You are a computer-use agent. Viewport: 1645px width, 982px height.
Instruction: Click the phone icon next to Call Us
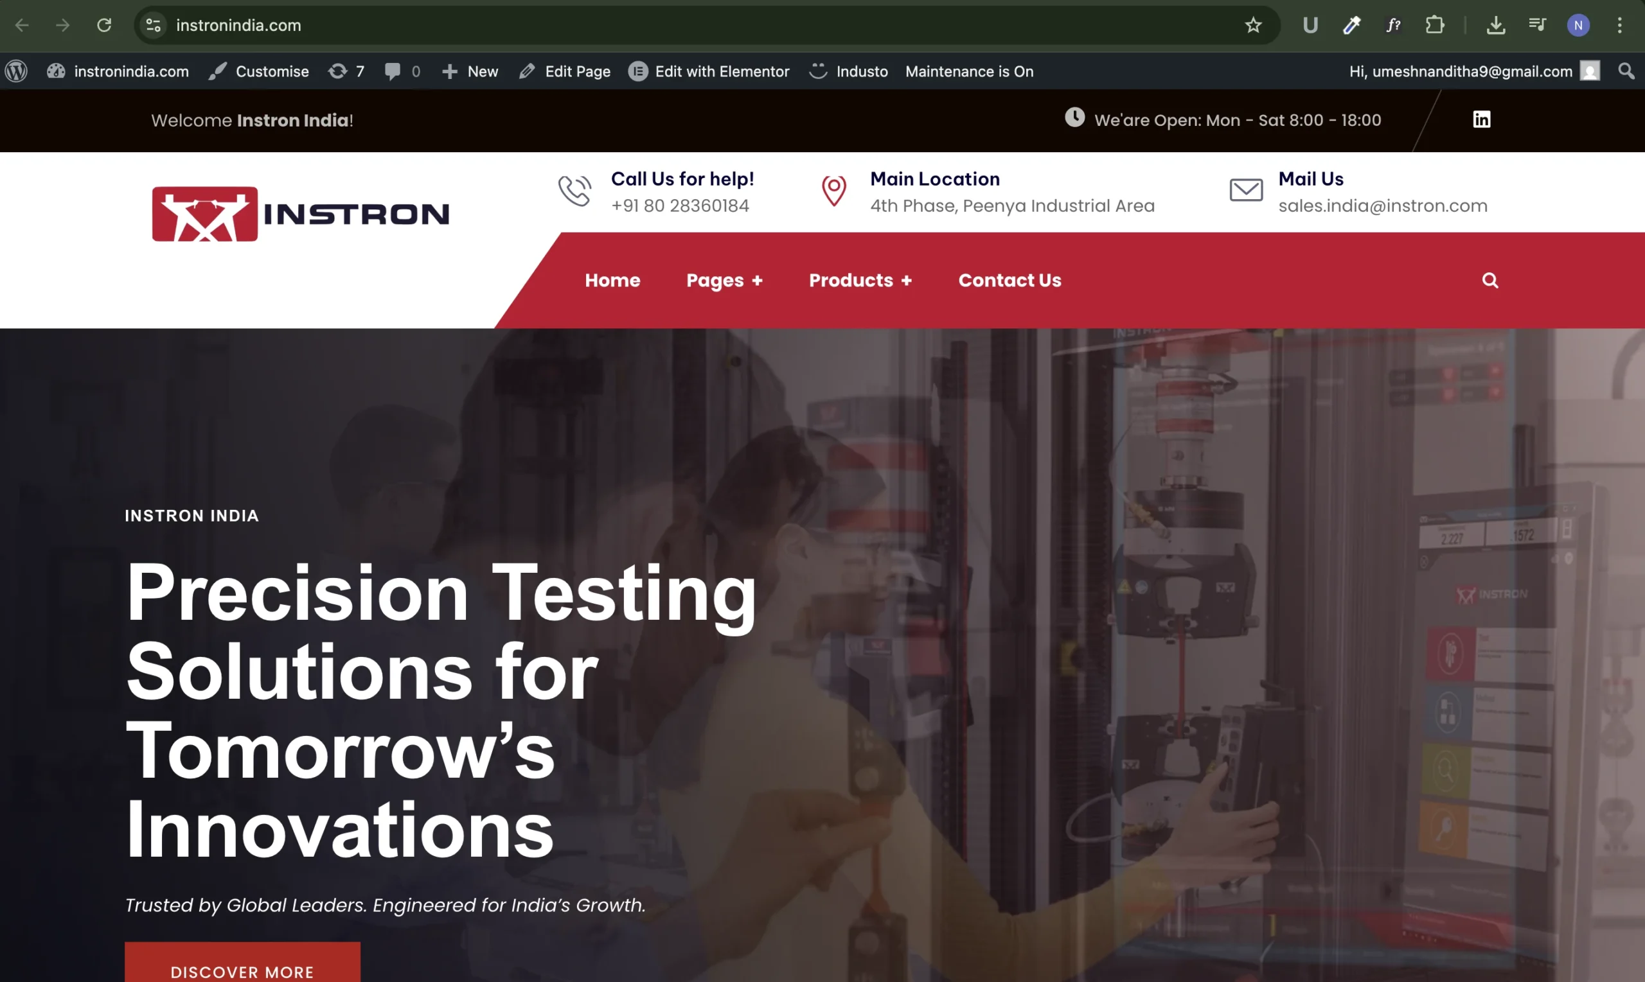click(573, 191)
